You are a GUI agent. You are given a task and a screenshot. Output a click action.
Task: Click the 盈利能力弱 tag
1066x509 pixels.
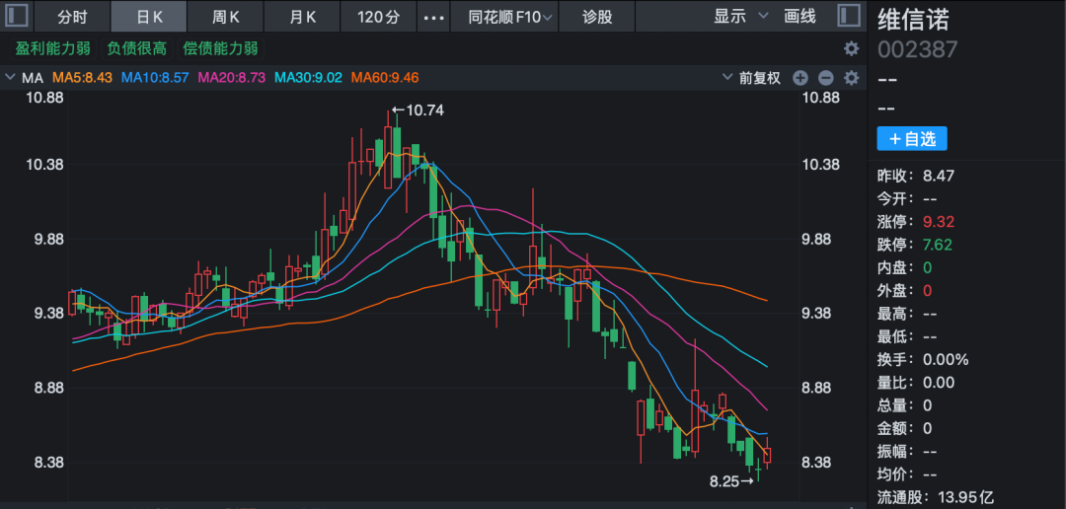[53, 48]
